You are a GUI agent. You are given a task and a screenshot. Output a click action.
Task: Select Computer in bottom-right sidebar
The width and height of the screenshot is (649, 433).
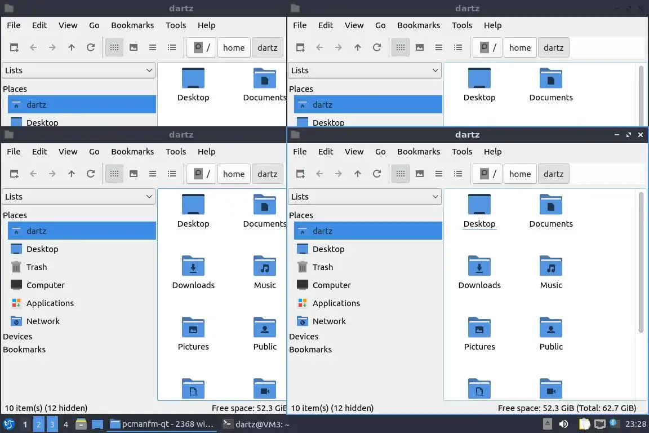click(368, 285)
